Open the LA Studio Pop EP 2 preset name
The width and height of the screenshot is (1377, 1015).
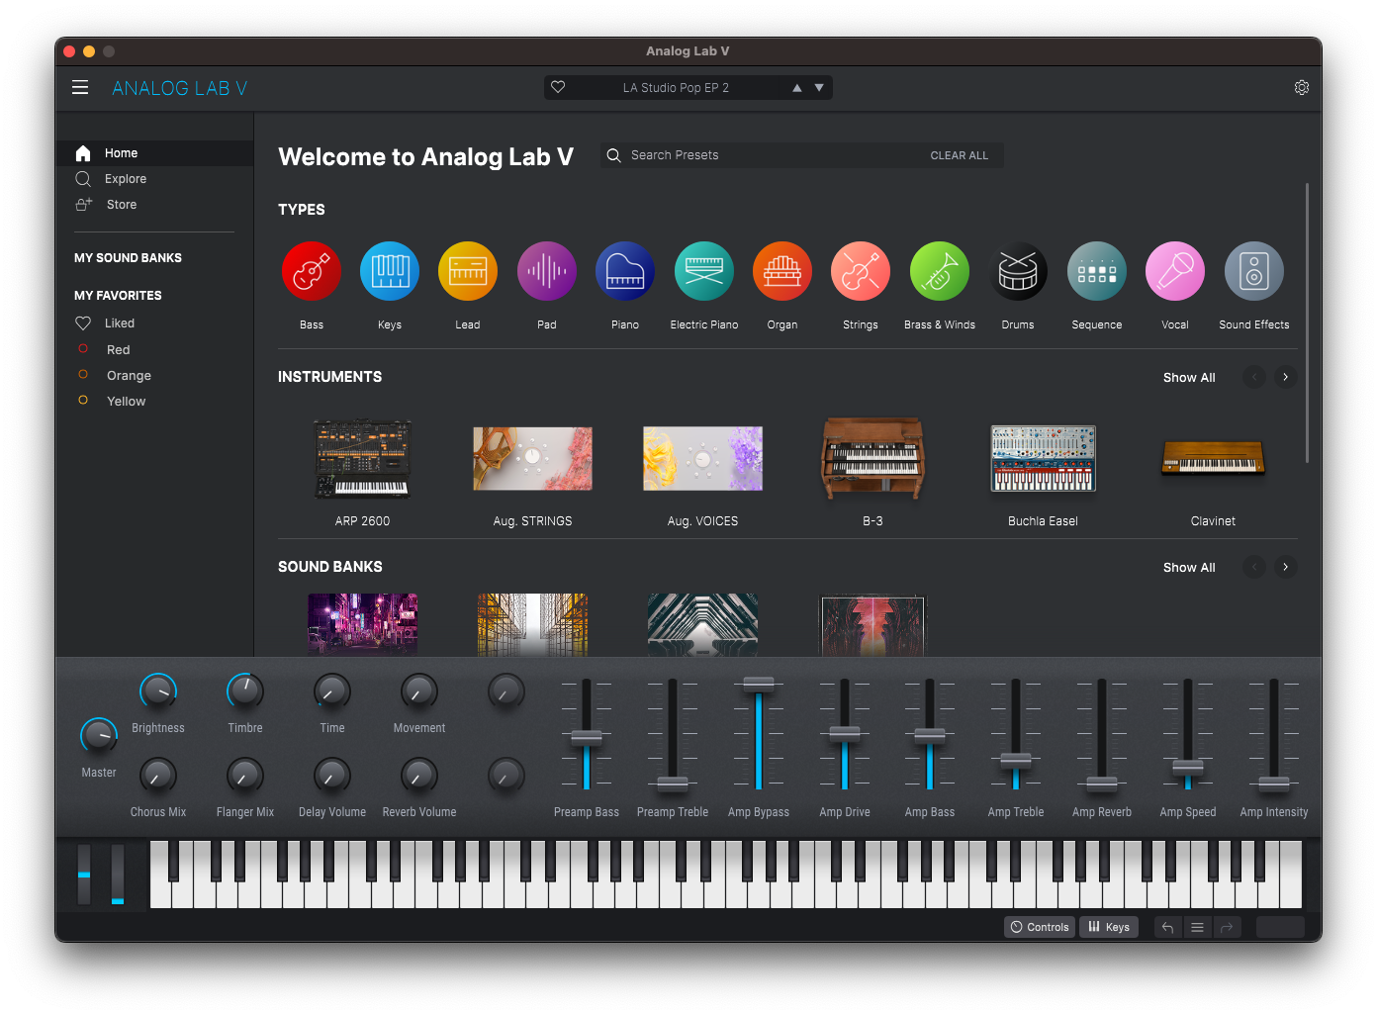point(676,88)
